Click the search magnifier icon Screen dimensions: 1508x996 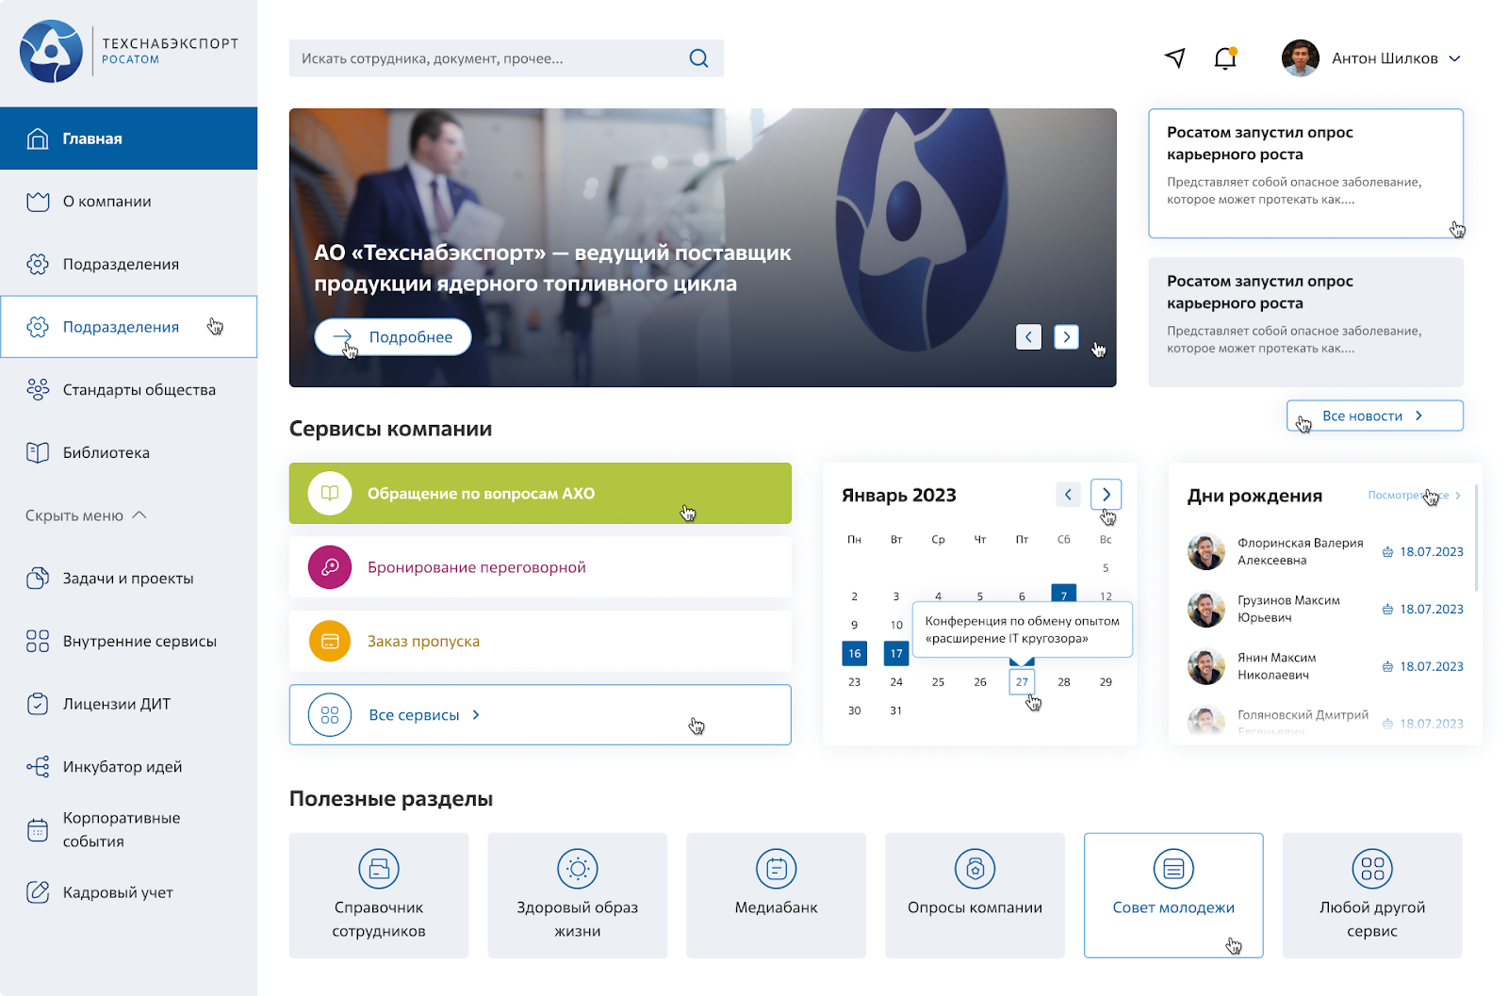(x=698, y=58)
